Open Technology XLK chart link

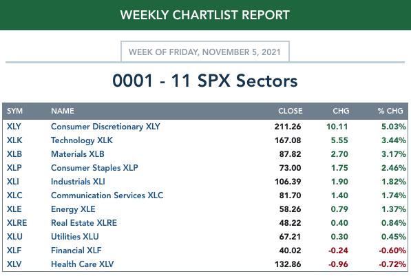82,140
